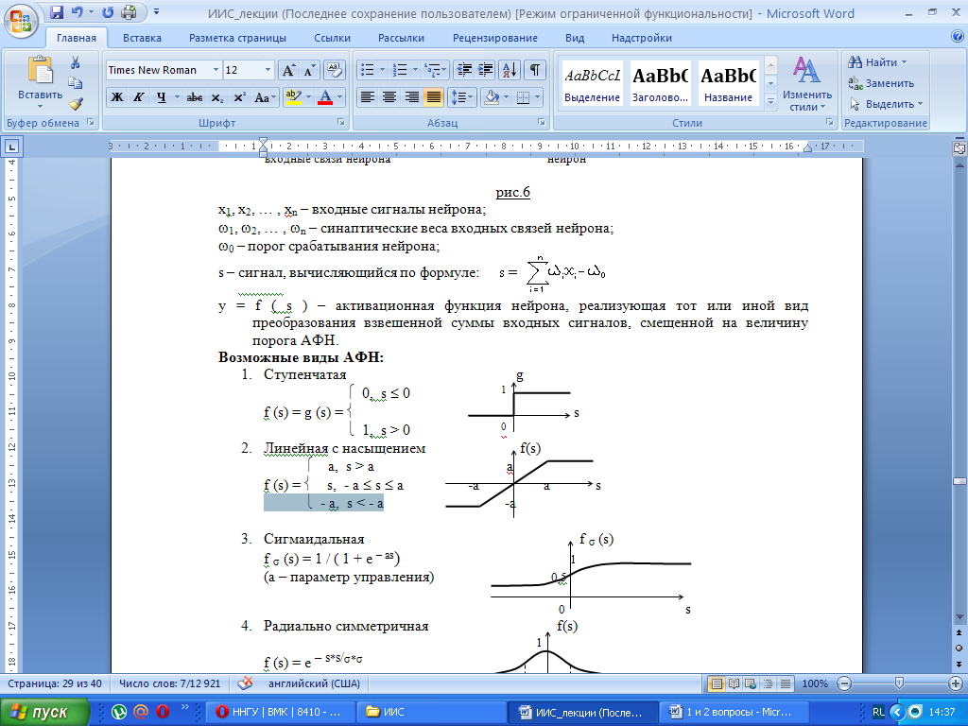968x726 pixels.
Task: Open the font size dropdown
Action: pos(268,70)
